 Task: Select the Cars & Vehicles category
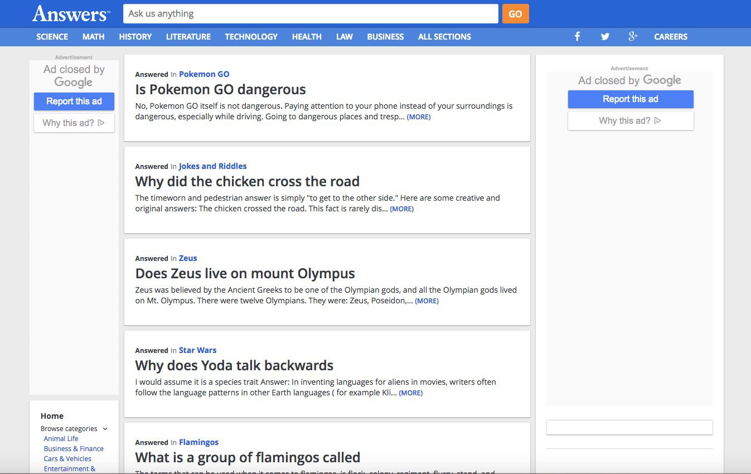[68, 459]
